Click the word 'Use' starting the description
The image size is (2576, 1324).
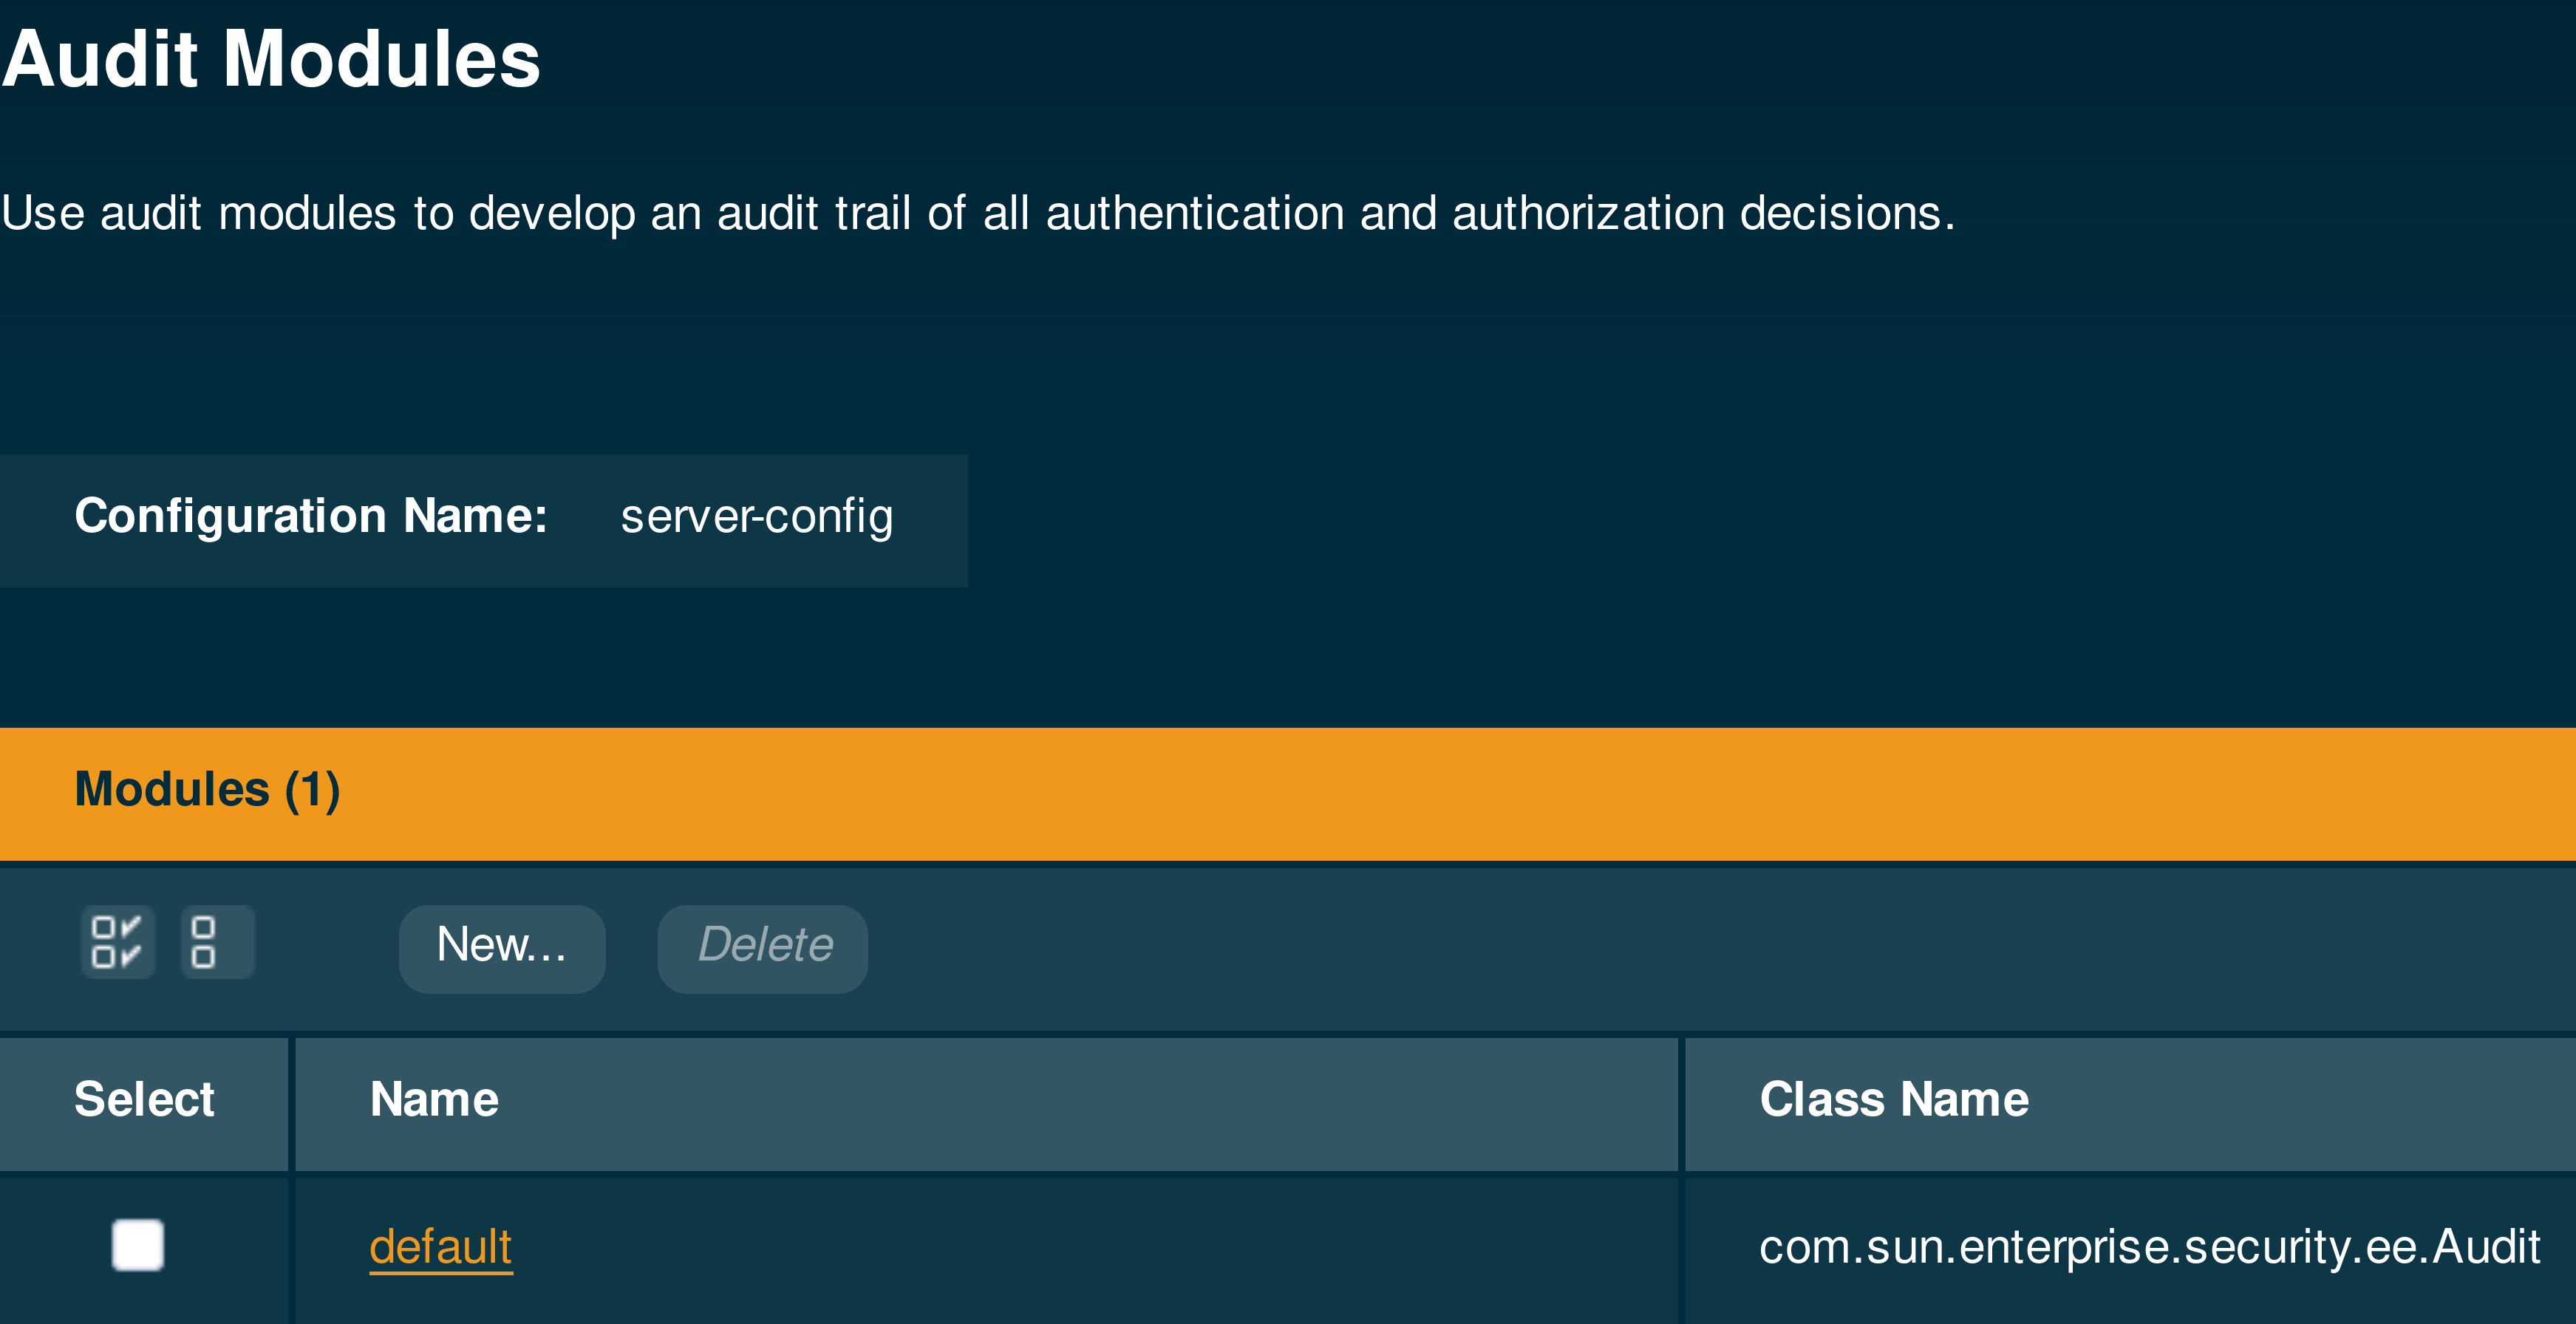pos(43,213)
